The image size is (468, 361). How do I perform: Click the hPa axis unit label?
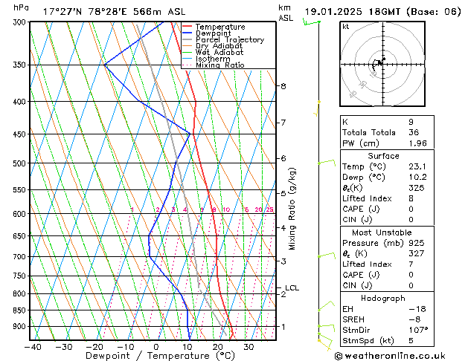(21, 7)
